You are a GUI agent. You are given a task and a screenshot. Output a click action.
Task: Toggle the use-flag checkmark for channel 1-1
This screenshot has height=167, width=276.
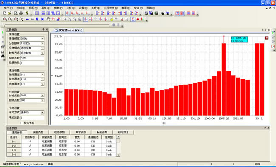click(30, 142)
